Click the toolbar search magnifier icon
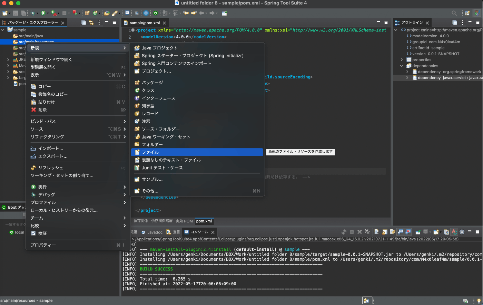This screenshot has width=483, height=305. [x=454, y=13]
